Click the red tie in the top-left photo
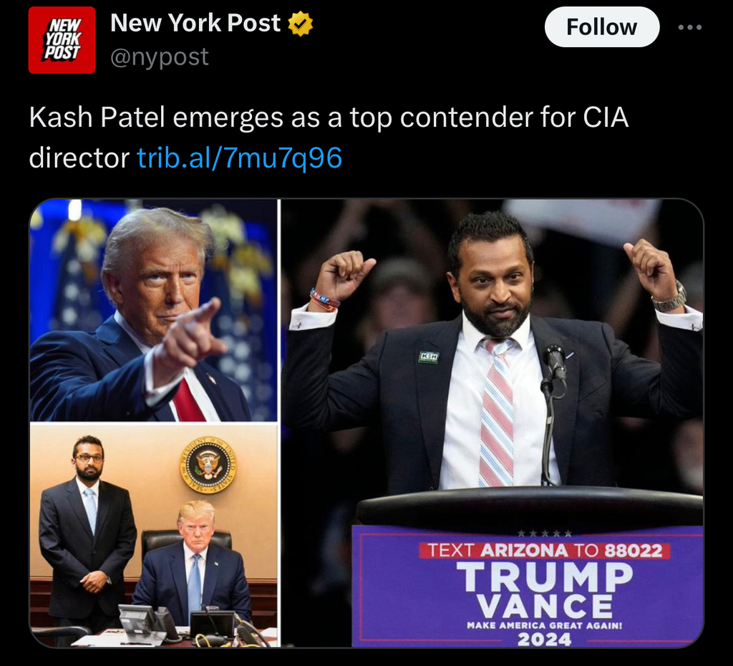Viewport: 733px width, 666px height. coord(189,401)
